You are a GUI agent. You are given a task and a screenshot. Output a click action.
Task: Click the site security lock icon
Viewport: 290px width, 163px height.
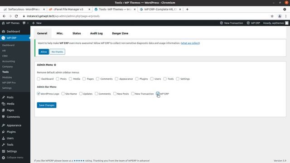[x=24, y=16]
